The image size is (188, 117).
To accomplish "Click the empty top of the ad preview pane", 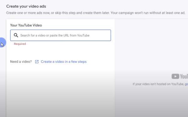I will click(x=151, y=36).
